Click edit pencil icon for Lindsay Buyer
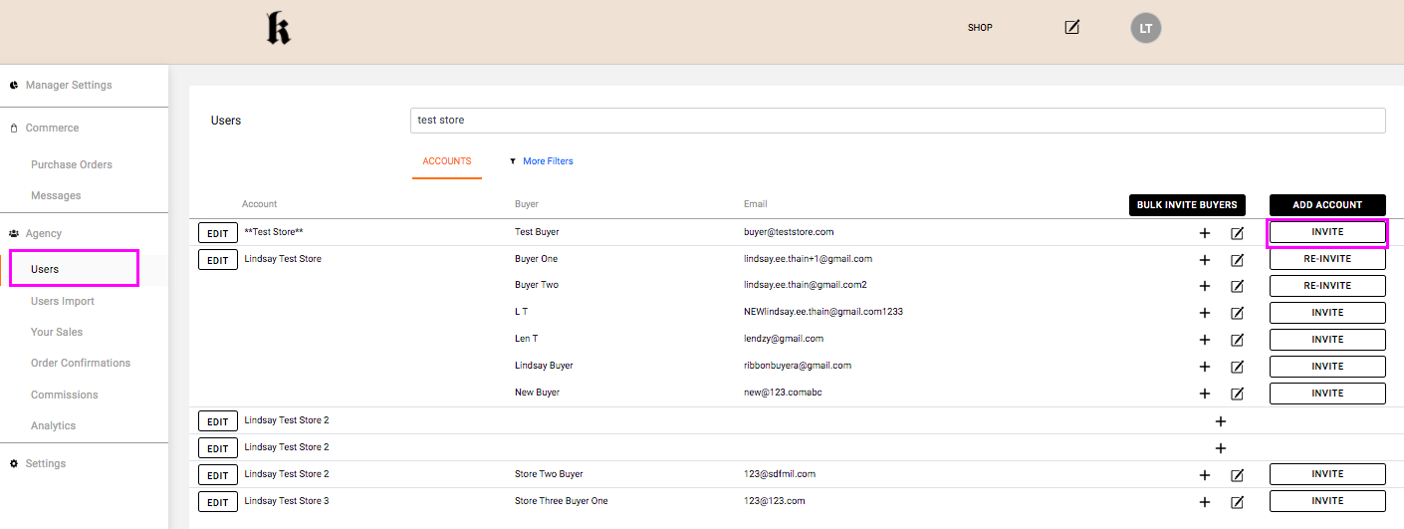The image size is (1404, 529). 1237,368
